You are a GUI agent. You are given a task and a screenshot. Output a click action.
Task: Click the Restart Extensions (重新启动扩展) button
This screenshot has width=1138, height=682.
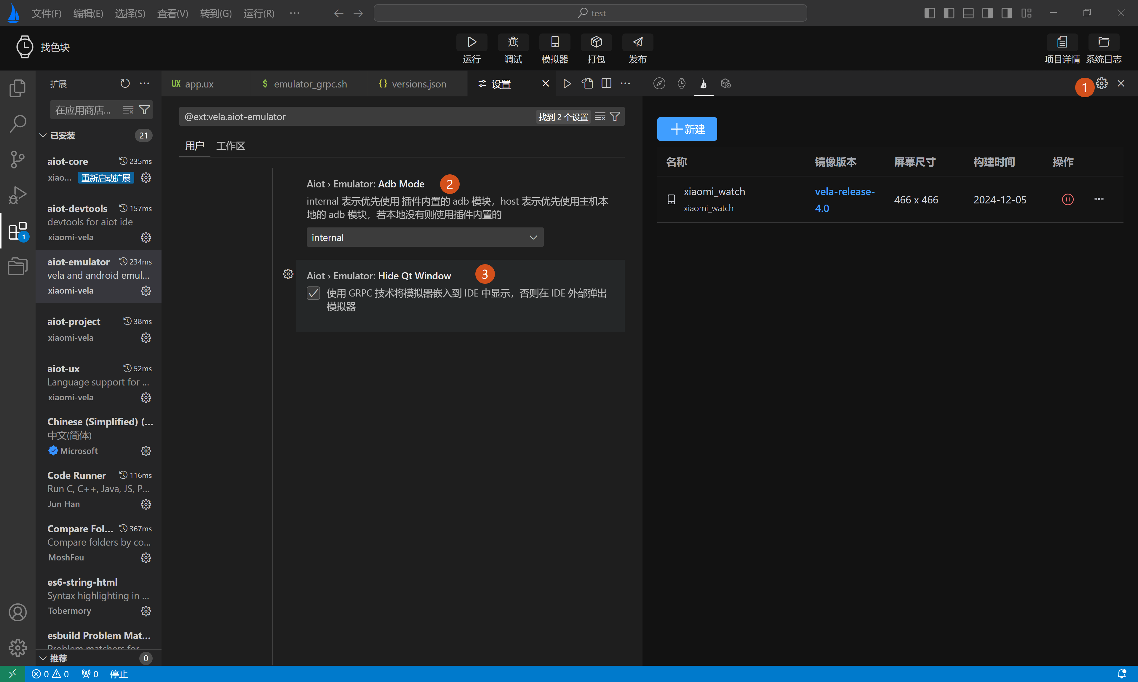[106, 178]
